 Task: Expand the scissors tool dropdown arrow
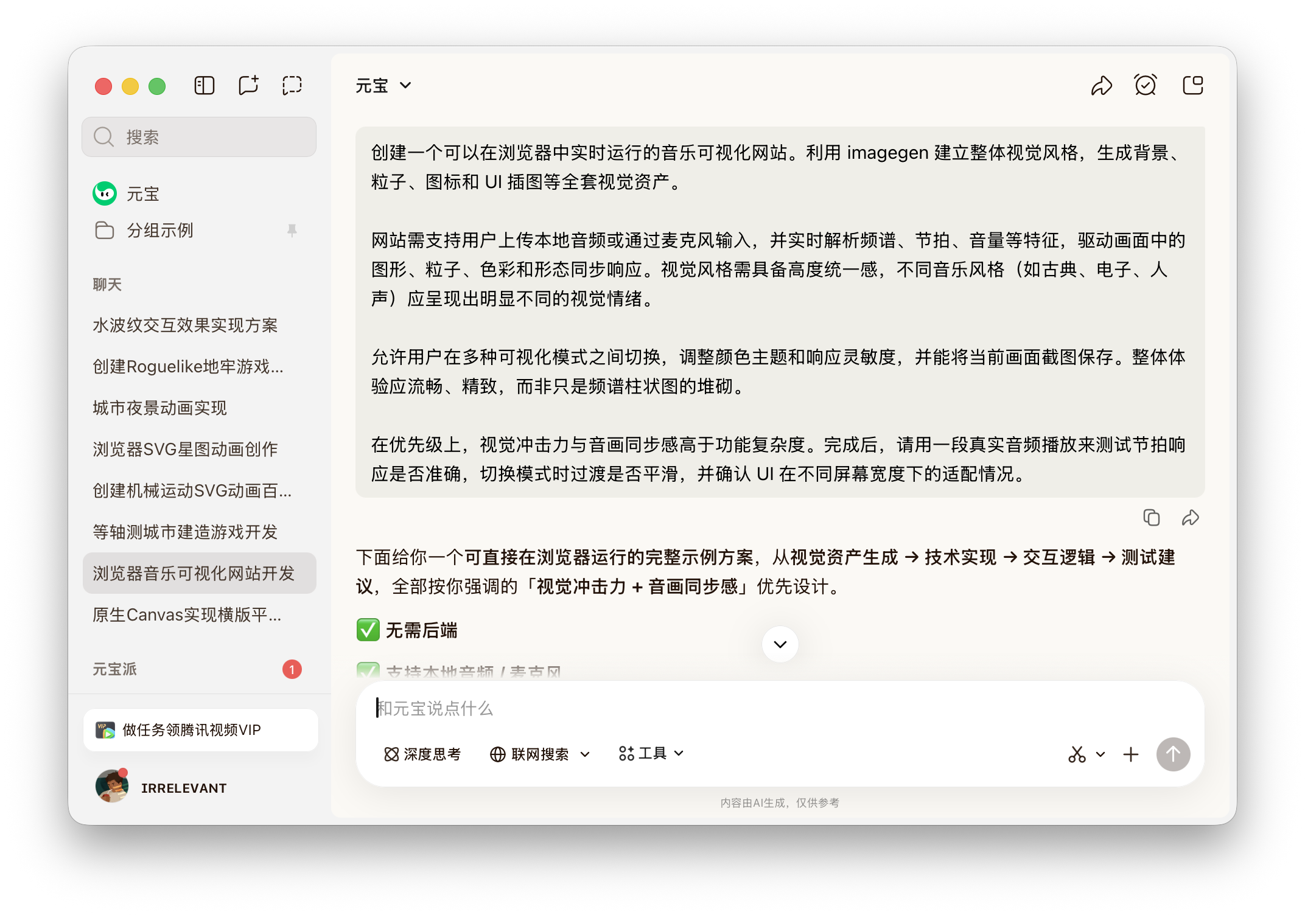tap(1100, 754)
